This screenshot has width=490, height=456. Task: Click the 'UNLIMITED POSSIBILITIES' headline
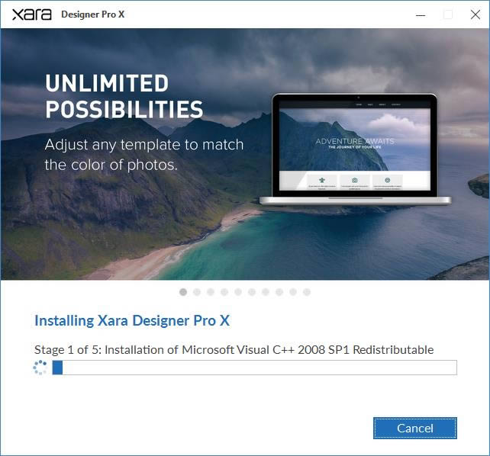pos(124,96)
